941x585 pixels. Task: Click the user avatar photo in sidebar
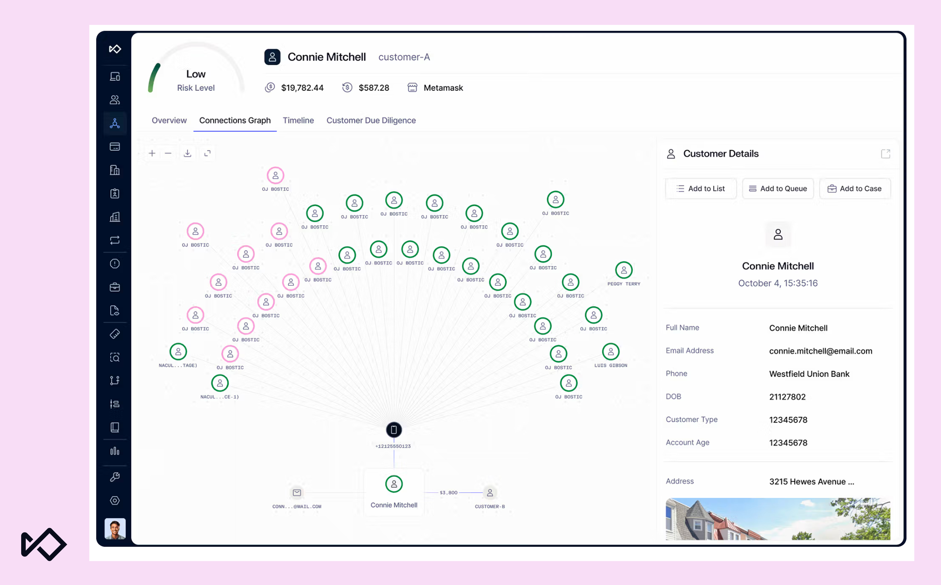[115, 528]
